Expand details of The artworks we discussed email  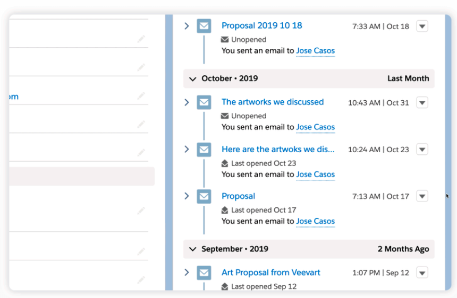coord(187,102)
